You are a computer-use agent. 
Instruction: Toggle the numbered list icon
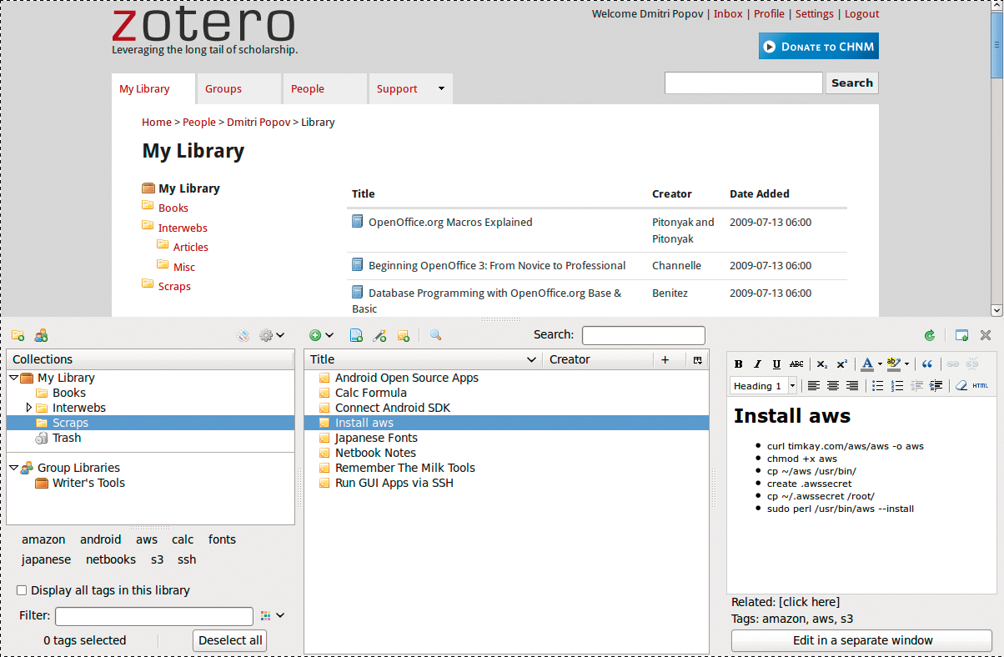coord(897,385)
